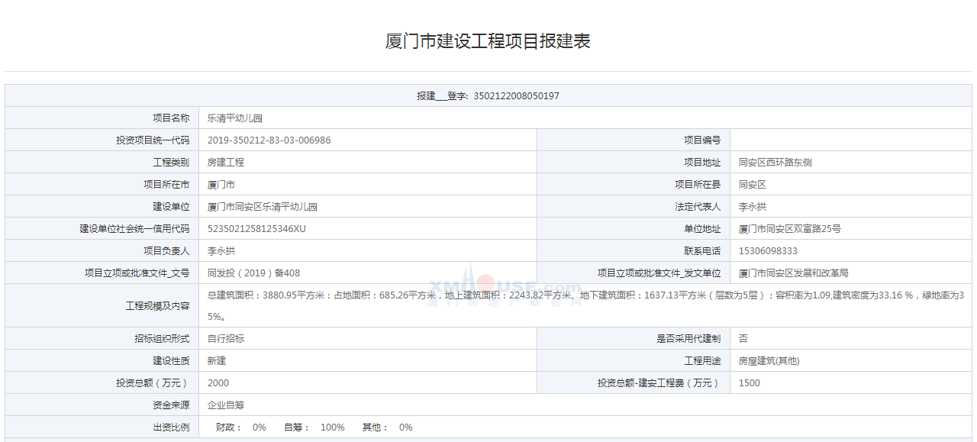The height and width of the screenshot is (442, 977).
Task: Click the 项目立项或批准文件_文号 label
Action: coord(137,273)
